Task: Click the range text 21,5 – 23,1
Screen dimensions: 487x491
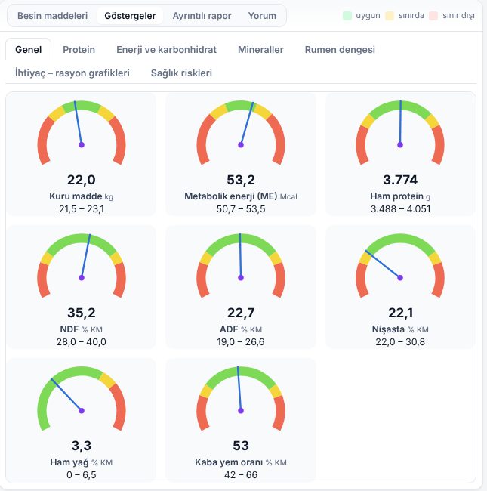Action: point(82,208)
